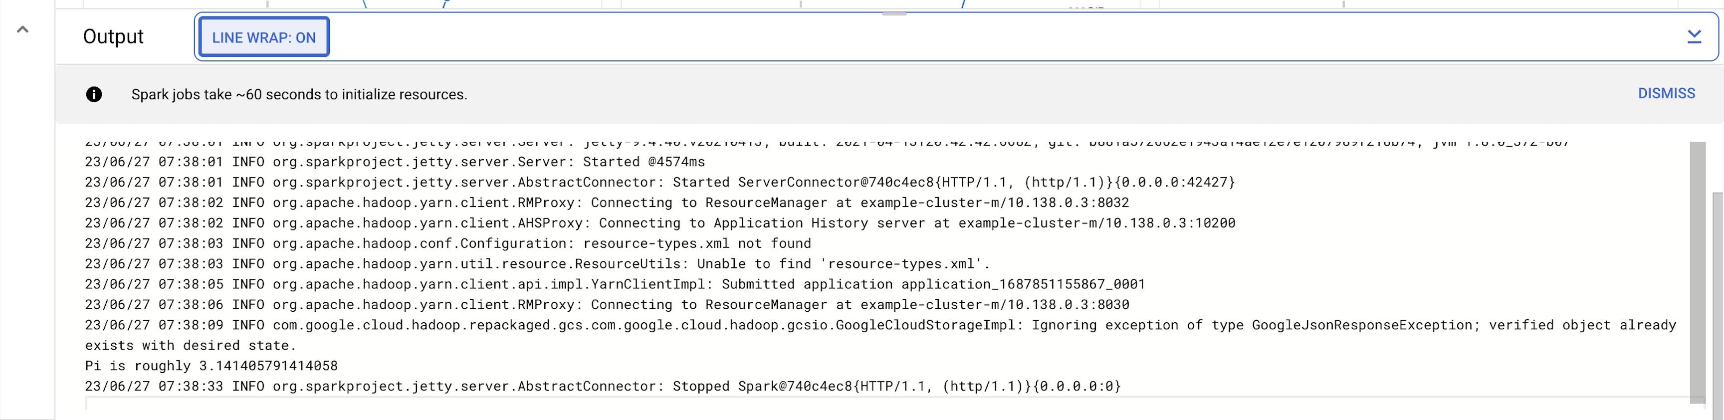This screenshot has width=1724, height=420.
Task: Click the RMProxy line ending in :8032
Action: [607, 203]
